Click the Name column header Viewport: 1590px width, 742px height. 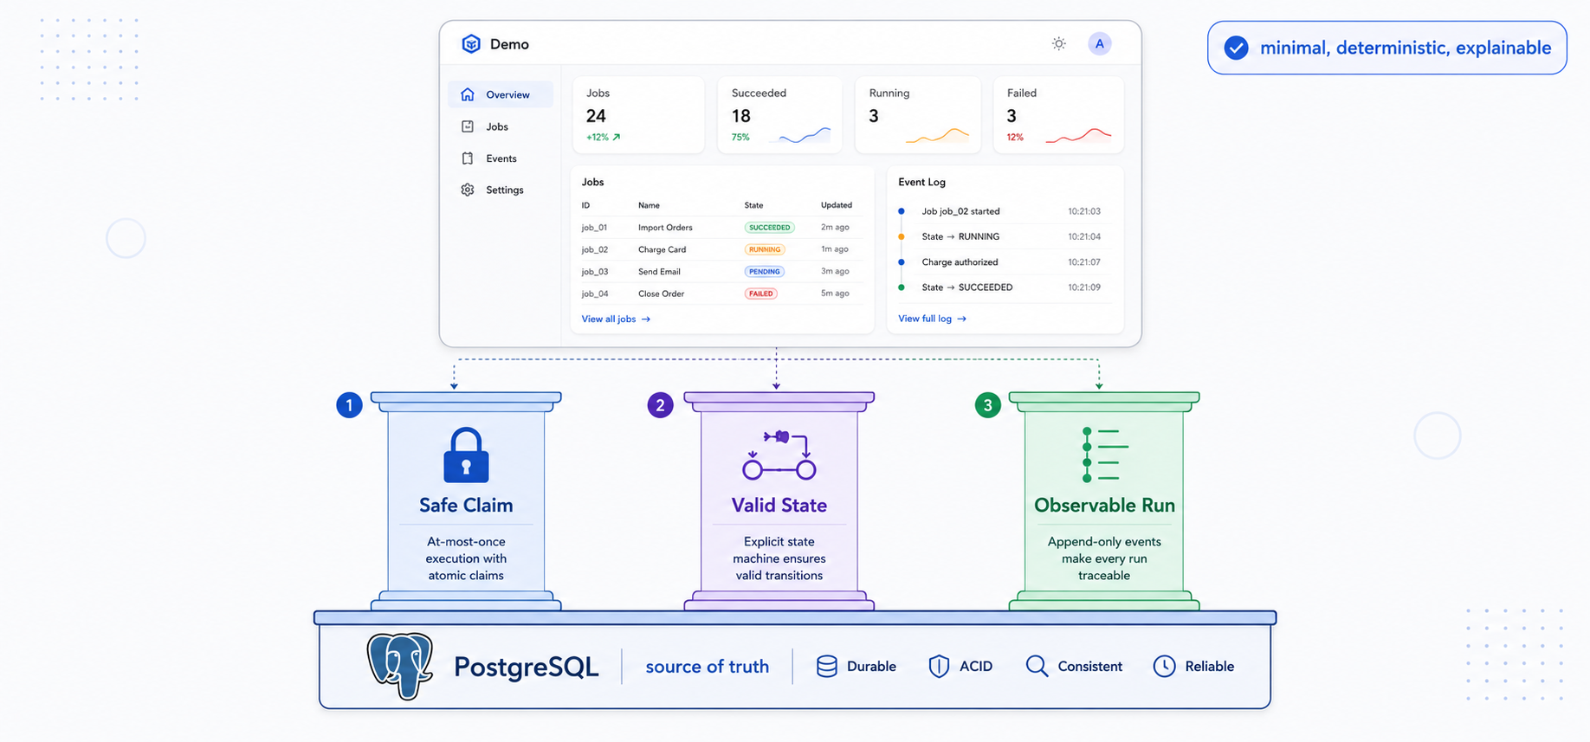point(649,205)
